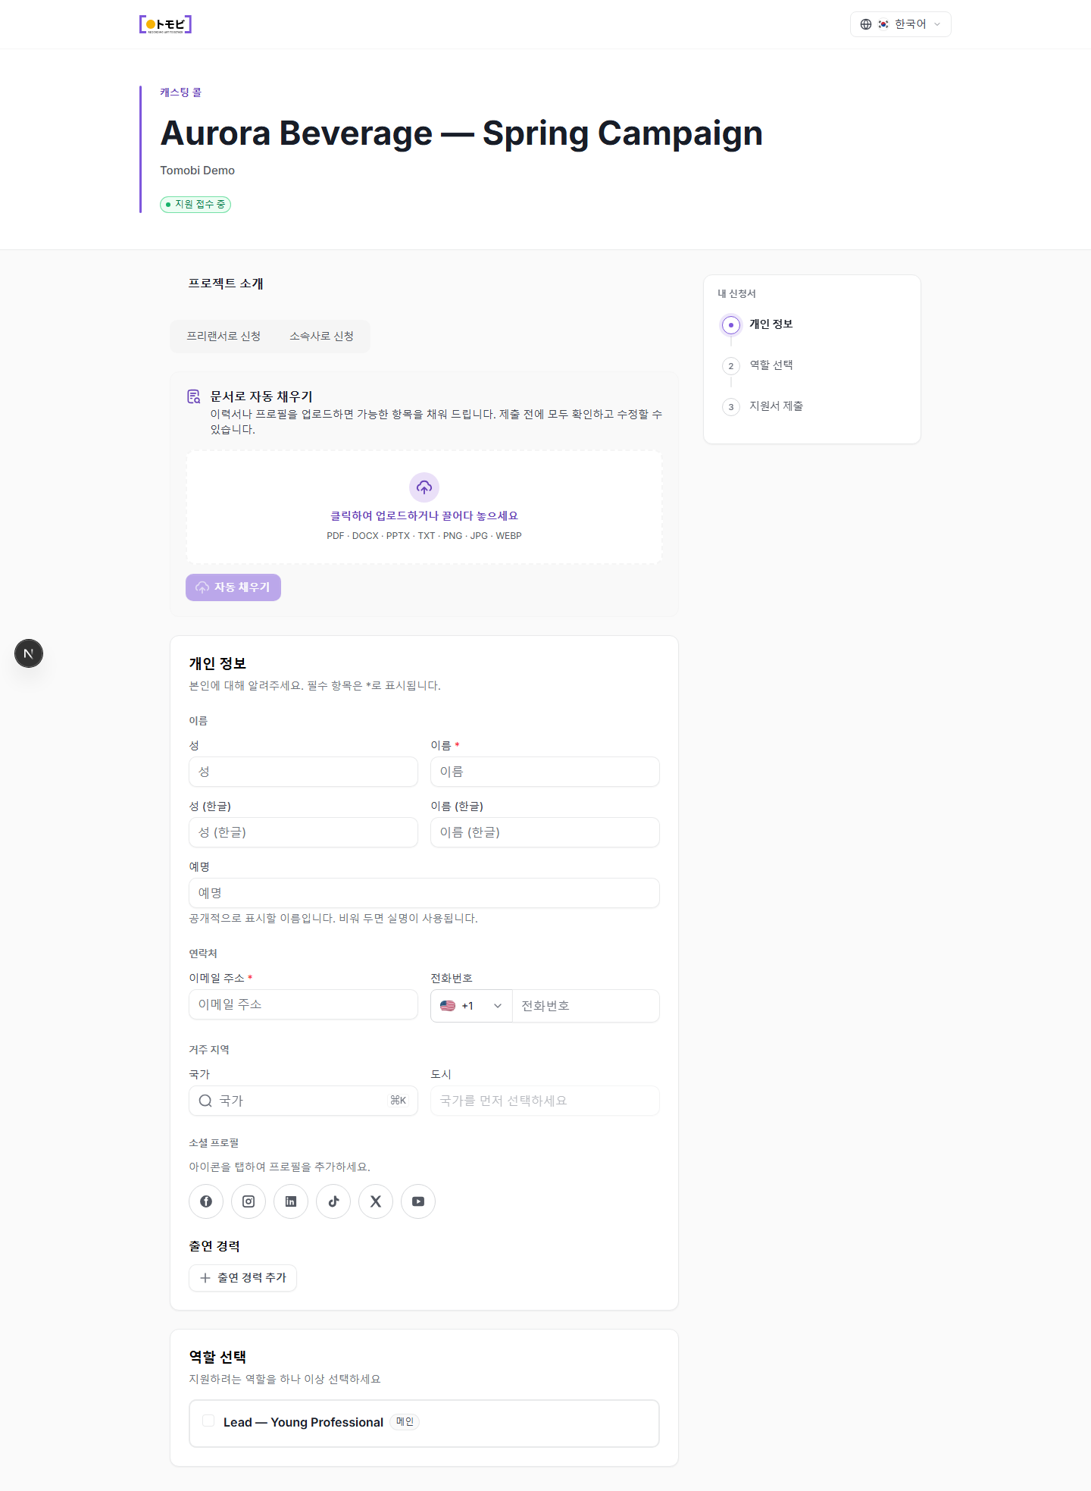Click the 자동 채우기 button
Image resolution: width=1091 pixels, height=1491 pixels.
(233, 587)
